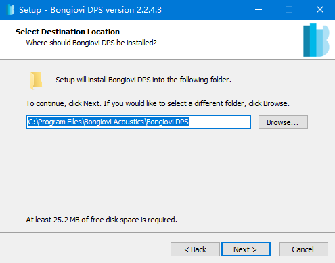This screenshot has height=263, width=335.
Task: Click the yellow folder icon
Action: [36, 80]
